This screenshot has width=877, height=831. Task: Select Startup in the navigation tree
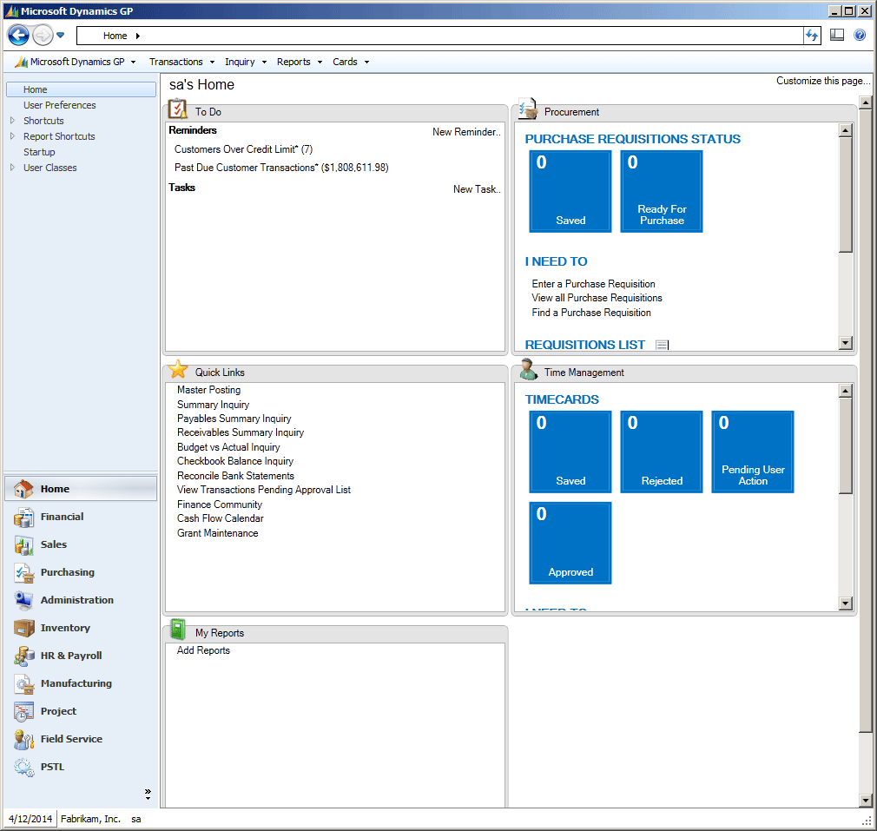coord(39,152)
